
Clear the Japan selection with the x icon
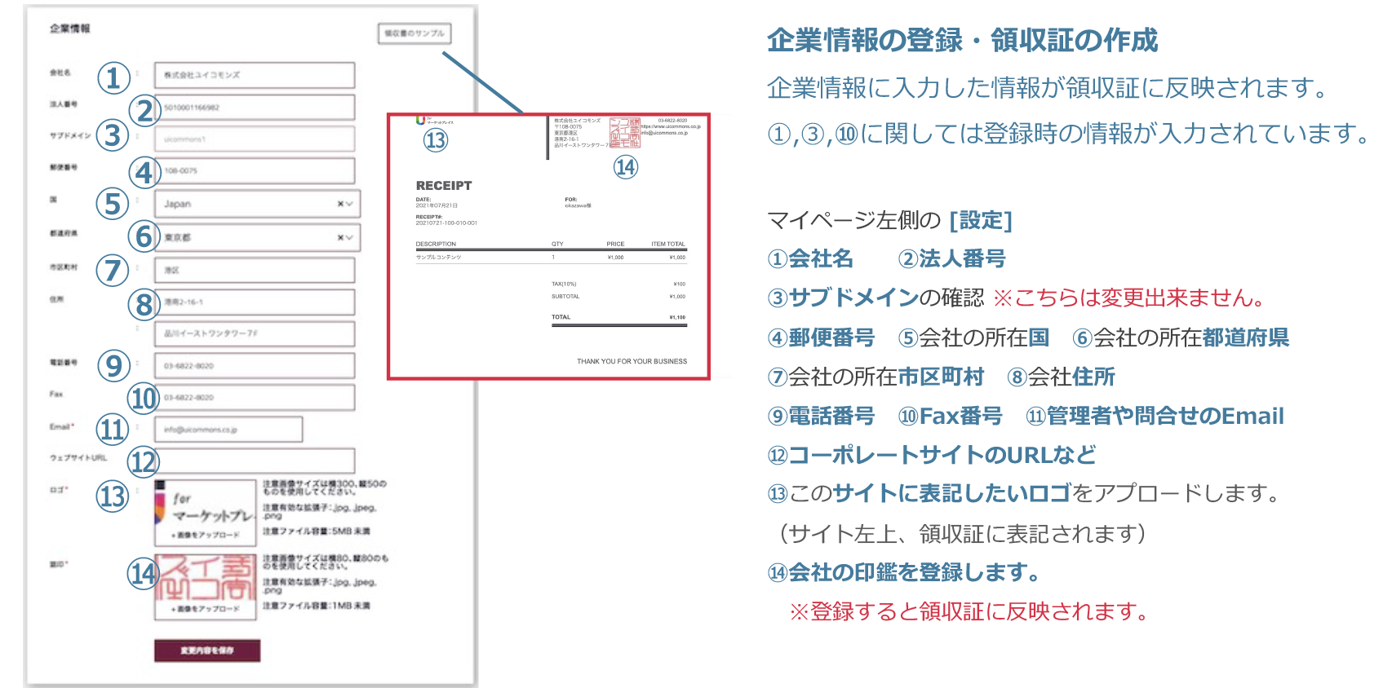click(340, 204)
